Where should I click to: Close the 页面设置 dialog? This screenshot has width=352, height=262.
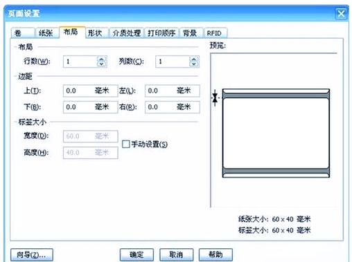(x=341, y=14)
